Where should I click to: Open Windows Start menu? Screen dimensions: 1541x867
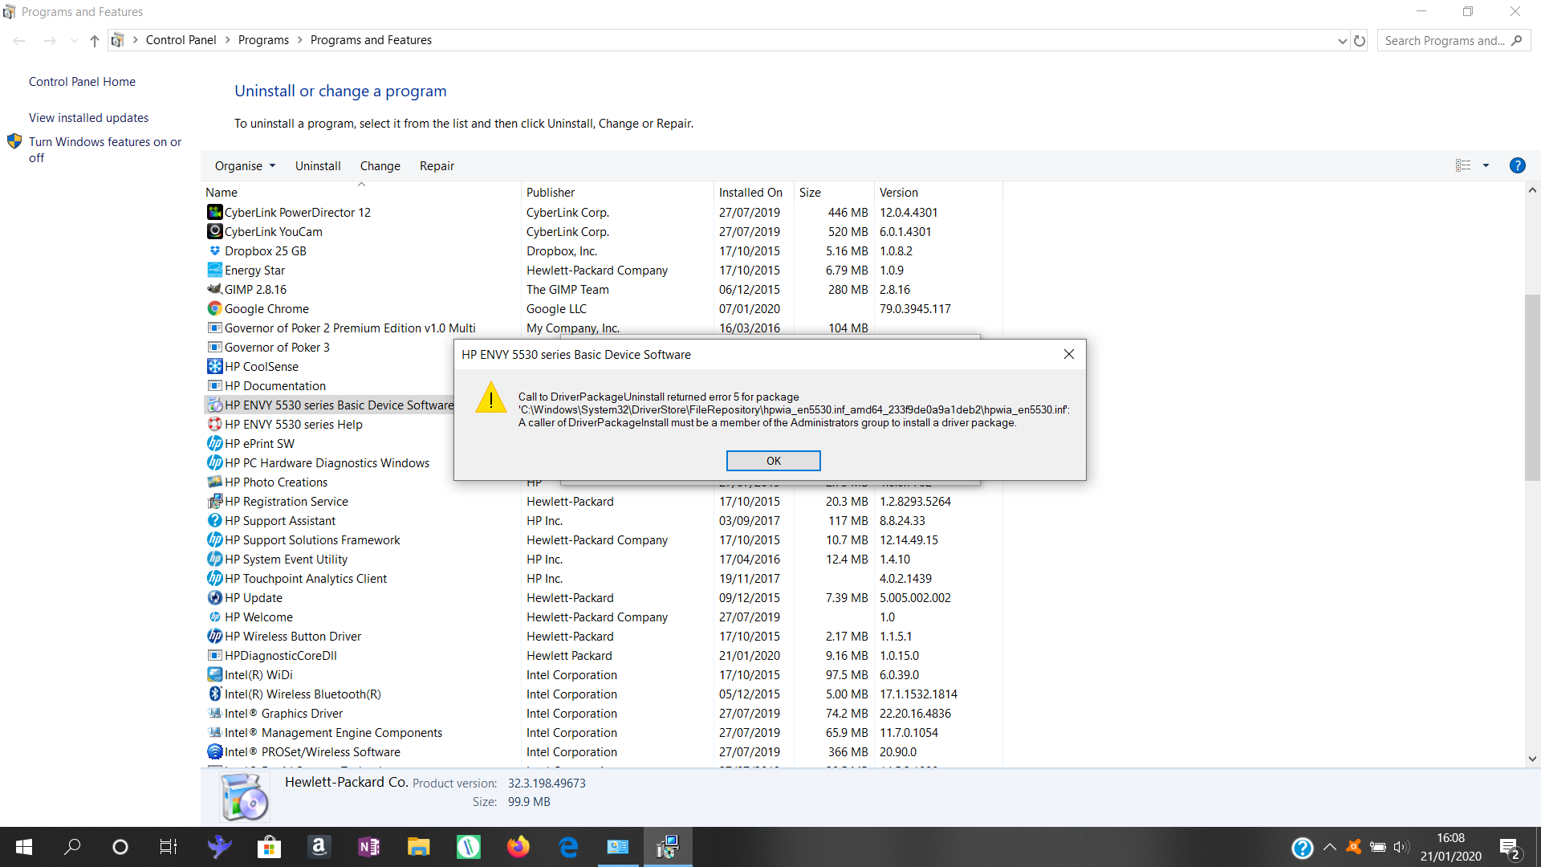(x=24, y=847)
